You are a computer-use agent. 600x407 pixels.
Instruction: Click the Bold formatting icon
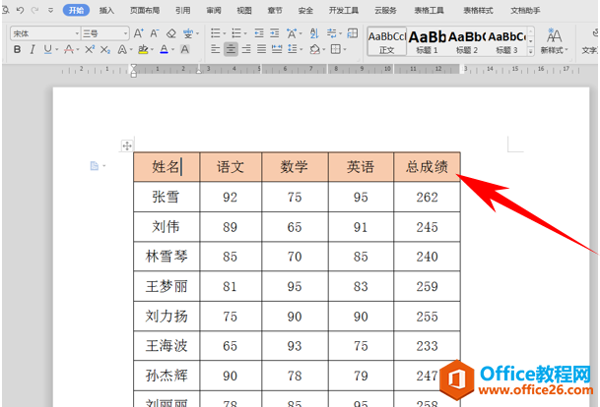[x=18, y=49]
